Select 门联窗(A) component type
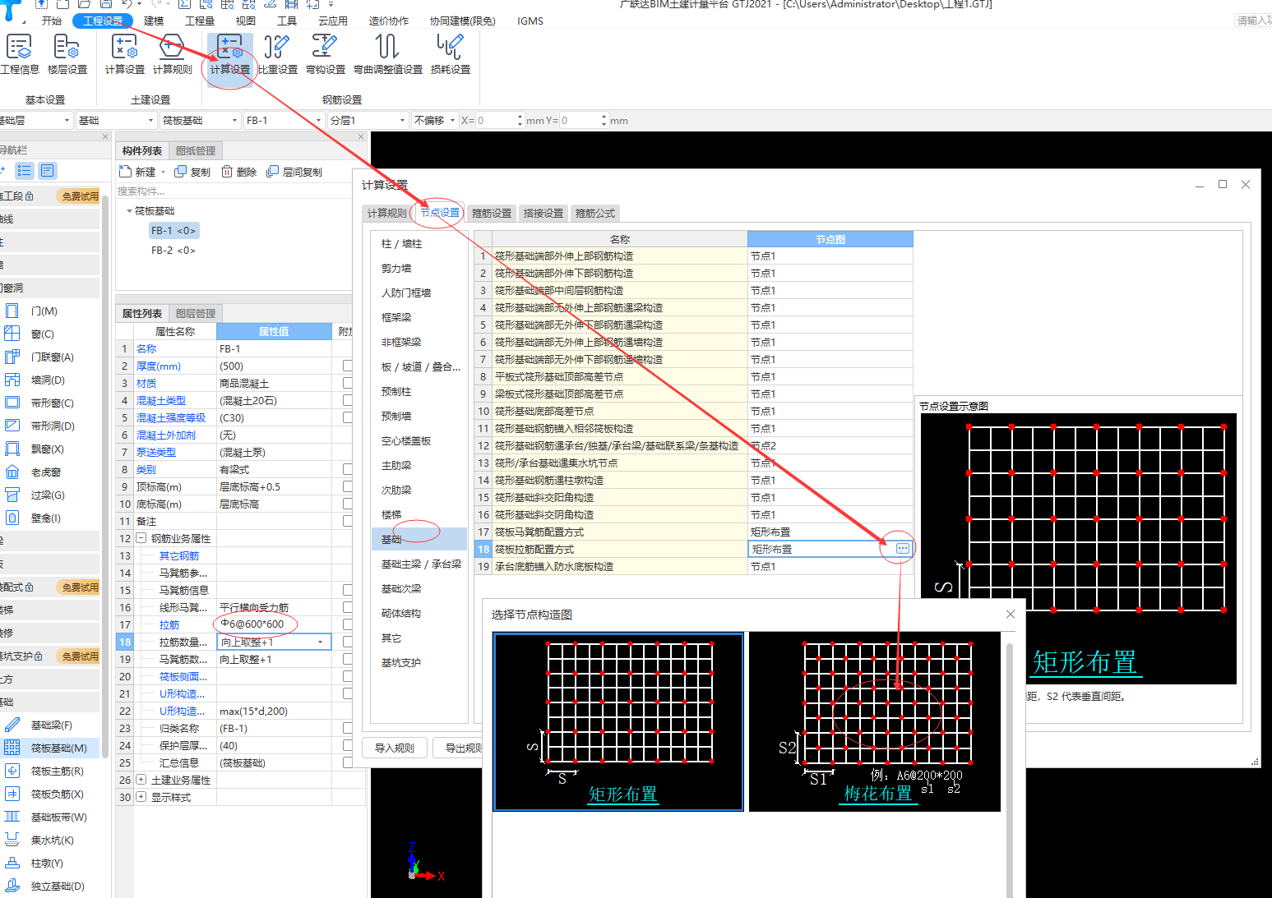The image size is (1272, 898). (x=41, y=357)
